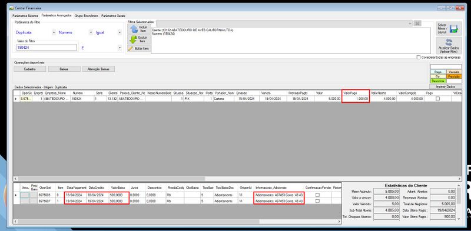
Task: Open Parâmetros Gerais tab
Action: click(x=113, y=16)
